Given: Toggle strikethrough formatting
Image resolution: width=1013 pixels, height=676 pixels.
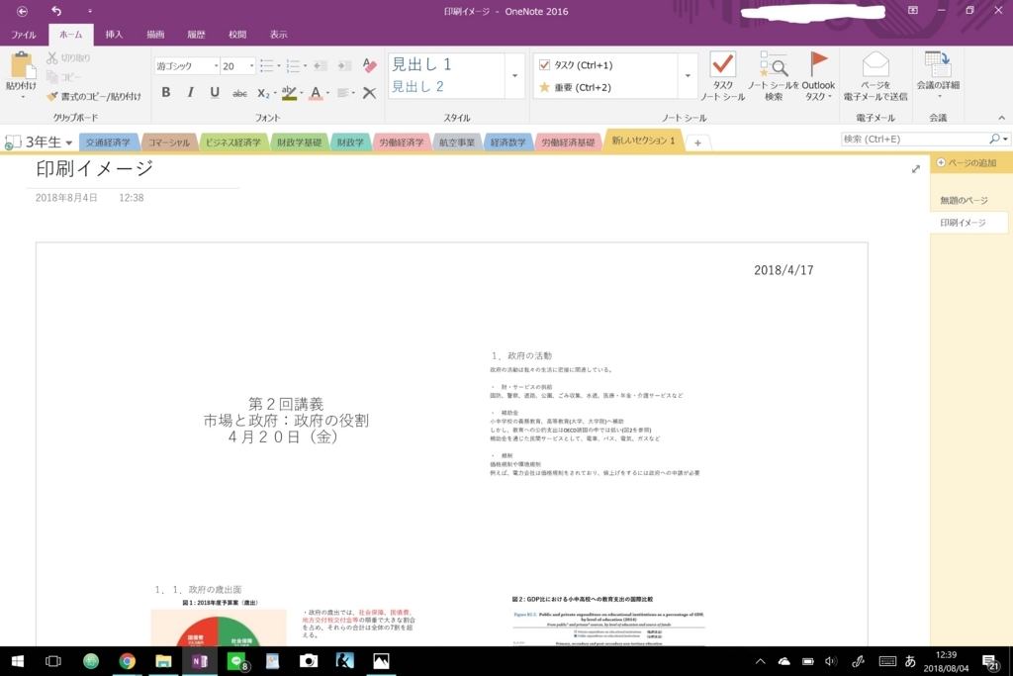Looking at the screenshot, I should [239, 91].
